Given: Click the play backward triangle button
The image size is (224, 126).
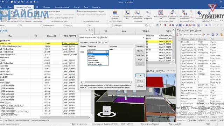Looking at the screenshot, I should [x=177, y=25].
